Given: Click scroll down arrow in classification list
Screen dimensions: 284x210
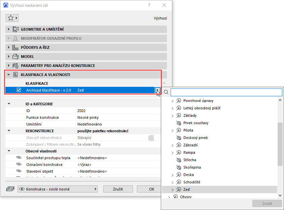Looking at the screenshot, I should [x=280, y=195].
